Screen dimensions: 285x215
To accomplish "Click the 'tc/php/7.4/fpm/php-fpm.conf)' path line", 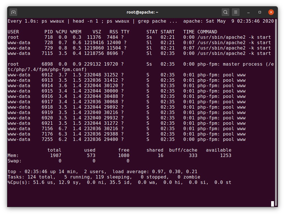I will coord(47,70).
